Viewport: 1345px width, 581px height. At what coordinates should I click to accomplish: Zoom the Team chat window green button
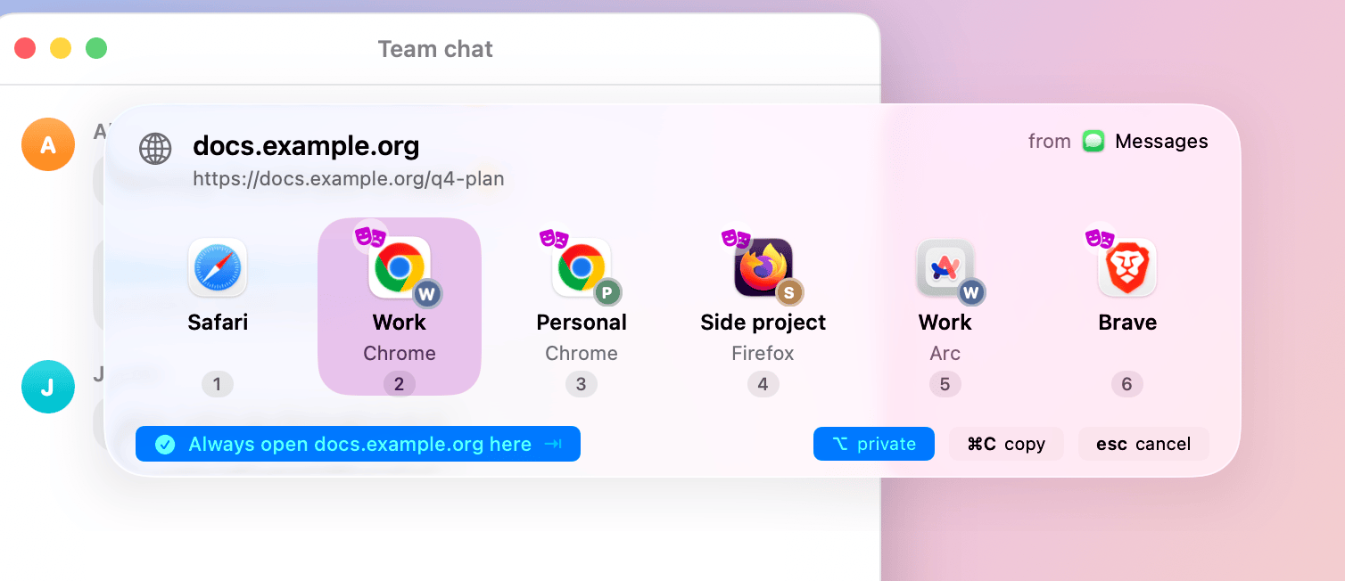point(96,48)
